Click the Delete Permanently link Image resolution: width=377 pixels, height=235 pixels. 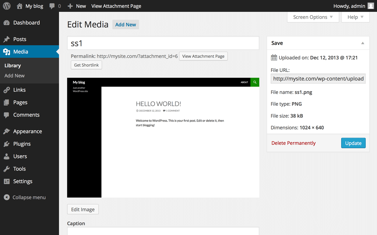point(293,143)
